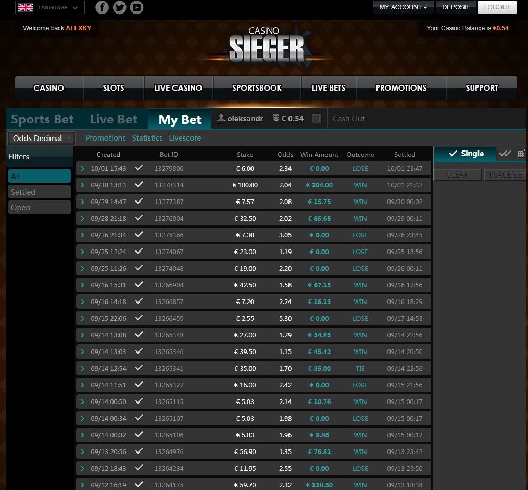Click the coins icon beside € 0.54
The height and width of the screenshot is (490, 528).
pyautogui.click(x=276, y=118)
